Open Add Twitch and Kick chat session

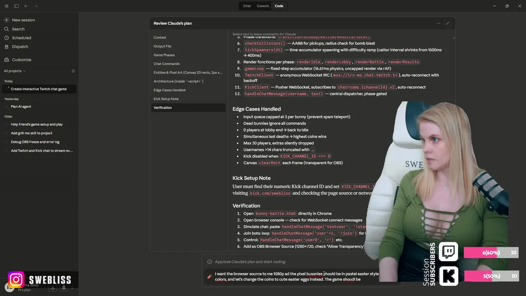pyautogui.click(x=42, y=150)
